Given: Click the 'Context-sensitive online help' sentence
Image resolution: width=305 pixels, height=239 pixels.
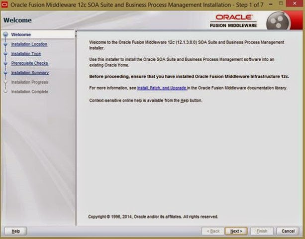Looking at the screenshot, I should tap(145, 101).
